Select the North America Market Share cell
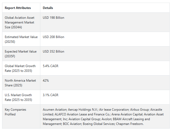This screenshot has height=131, width=170. pos(20,83)
